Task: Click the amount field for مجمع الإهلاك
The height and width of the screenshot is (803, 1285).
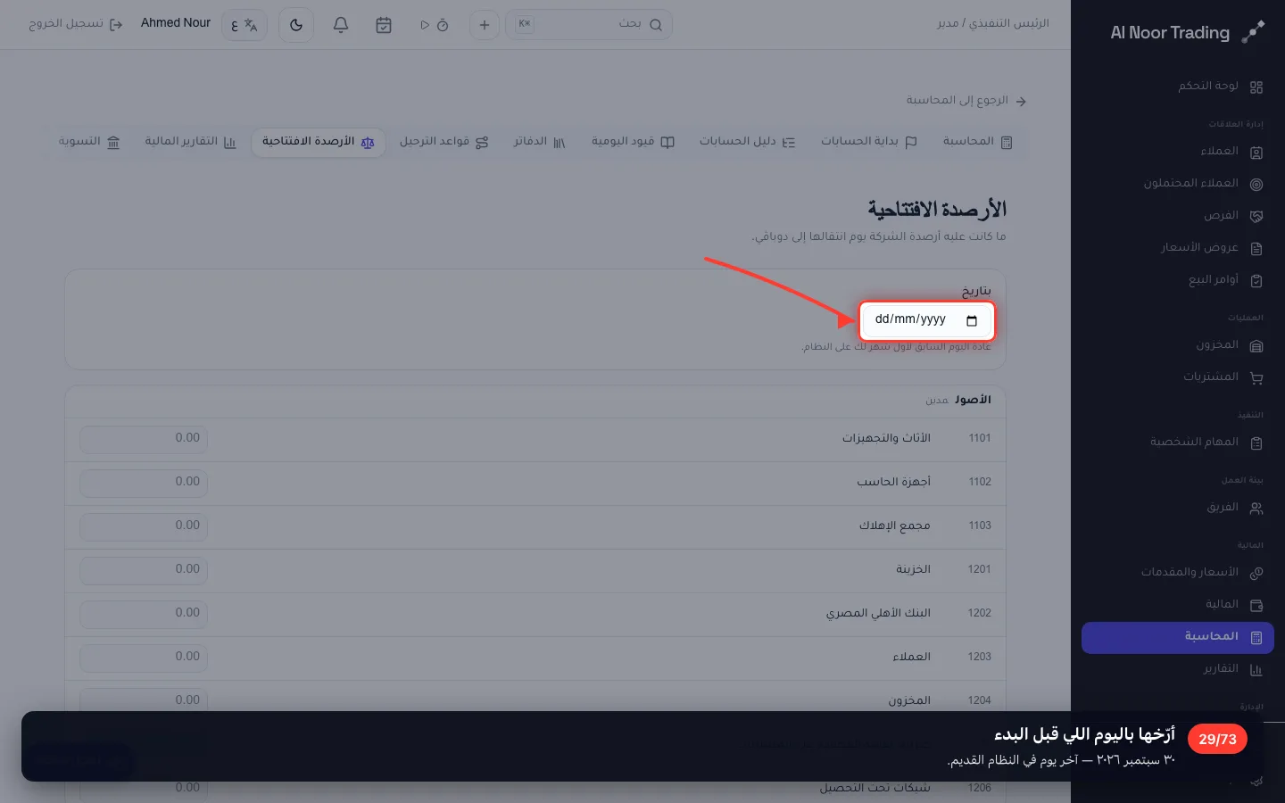Action: pyautogui.click(x=144, y=526)
